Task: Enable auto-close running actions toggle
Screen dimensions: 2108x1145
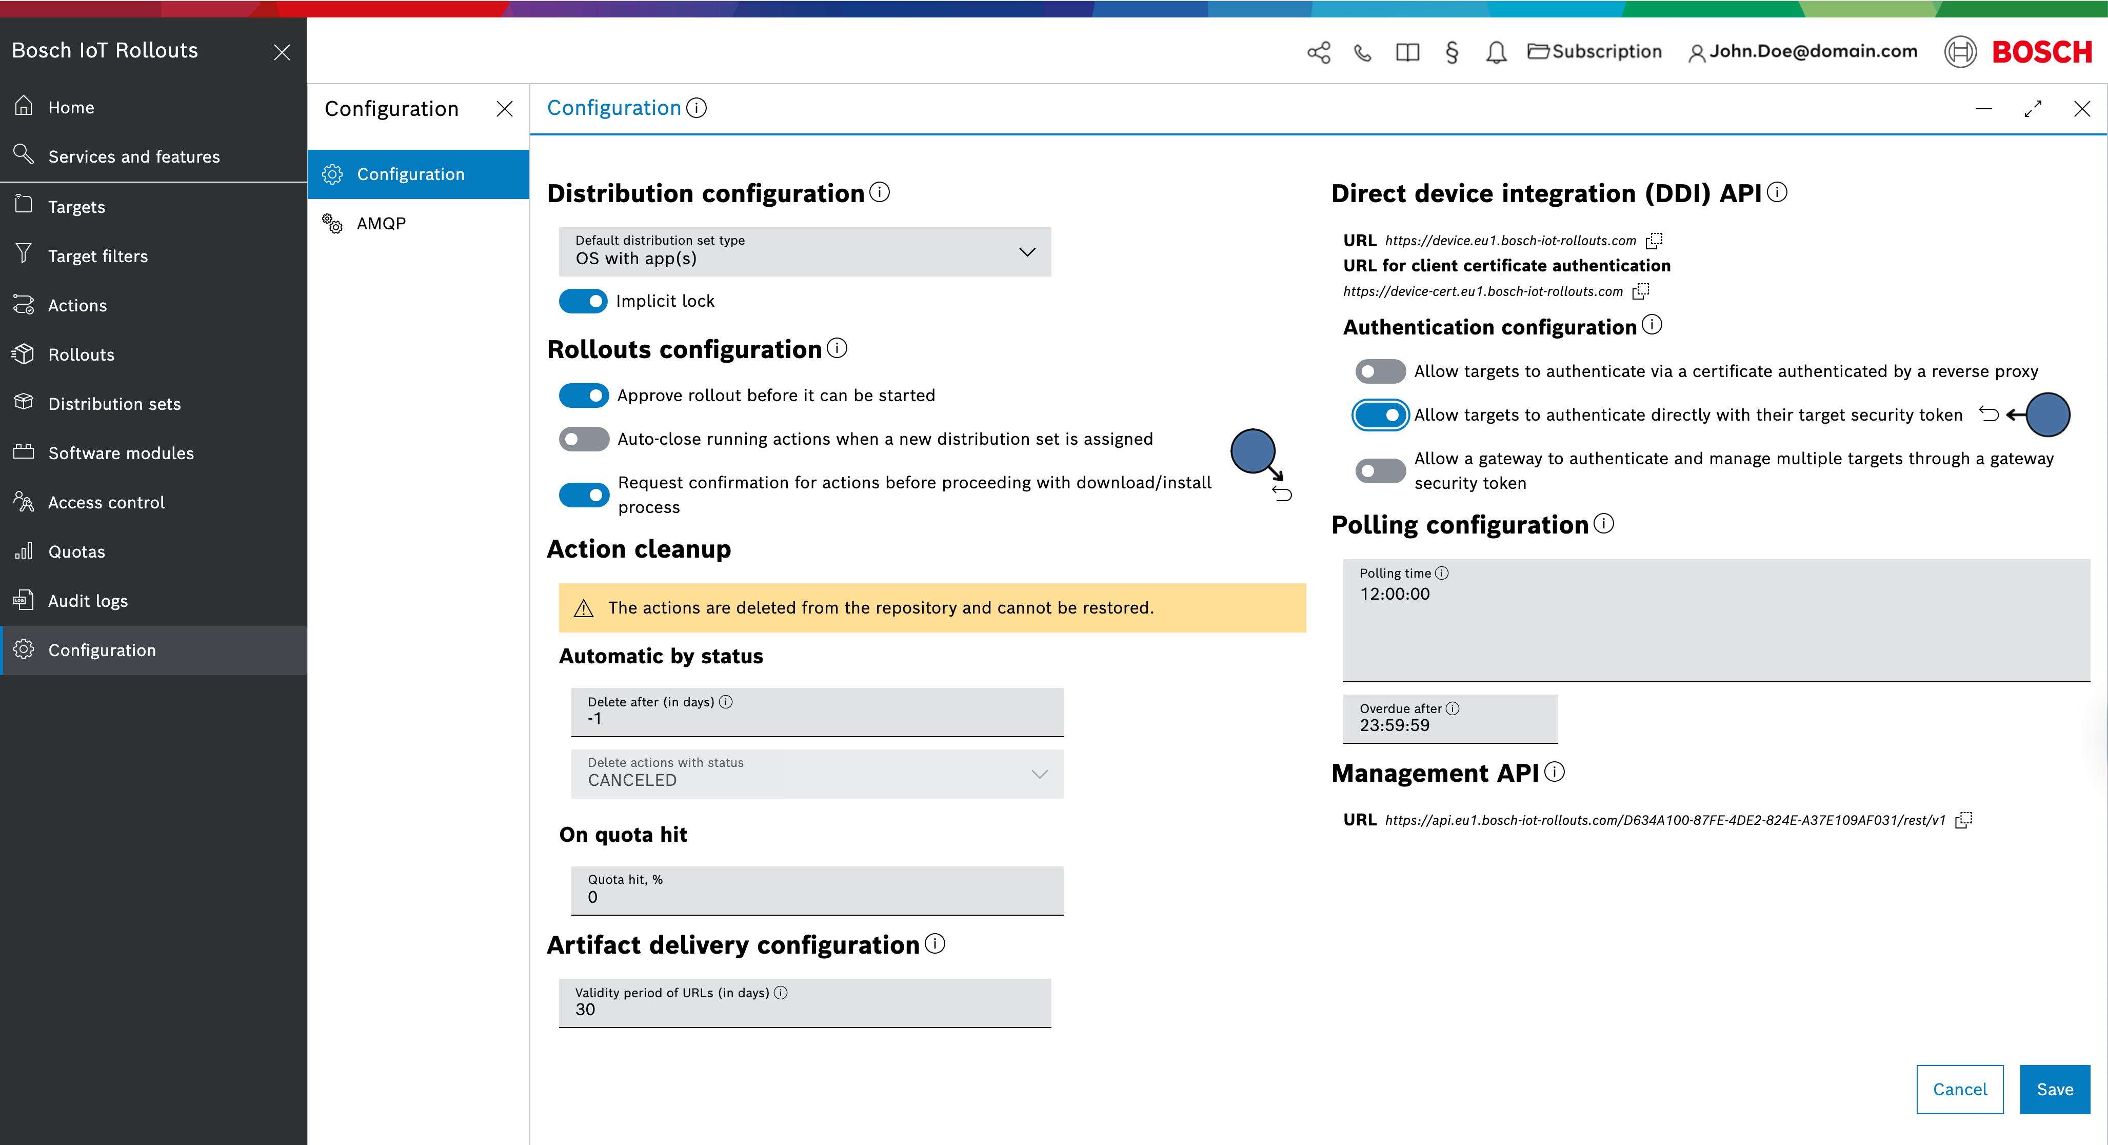Action: coord(584,440)
